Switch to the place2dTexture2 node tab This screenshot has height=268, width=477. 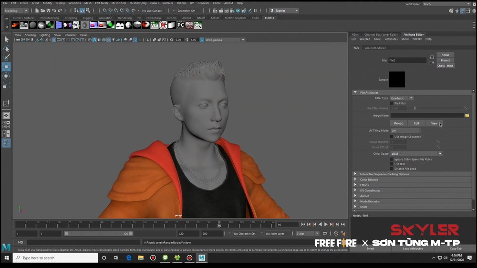tap(375, 48)
